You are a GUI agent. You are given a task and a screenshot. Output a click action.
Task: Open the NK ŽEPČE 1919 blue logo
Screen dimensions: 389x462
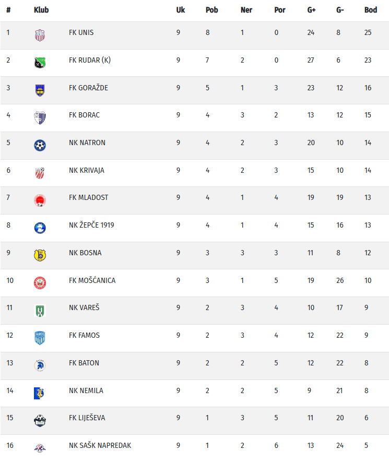(x=40, y=228)
